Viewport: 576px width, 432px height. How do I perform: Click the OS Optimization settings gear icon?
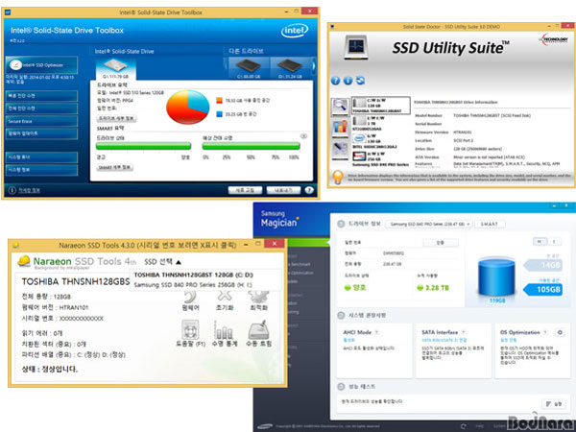[x=560, y=332]
